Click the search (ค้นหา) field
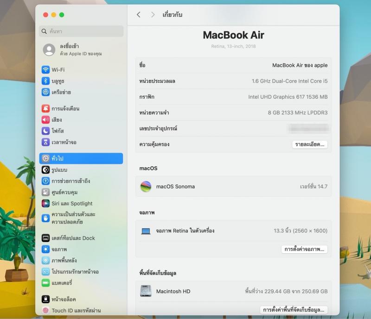The image size is (371, 319). 81,31
